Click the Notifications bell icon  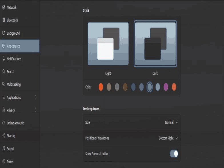tap(4, 58)
